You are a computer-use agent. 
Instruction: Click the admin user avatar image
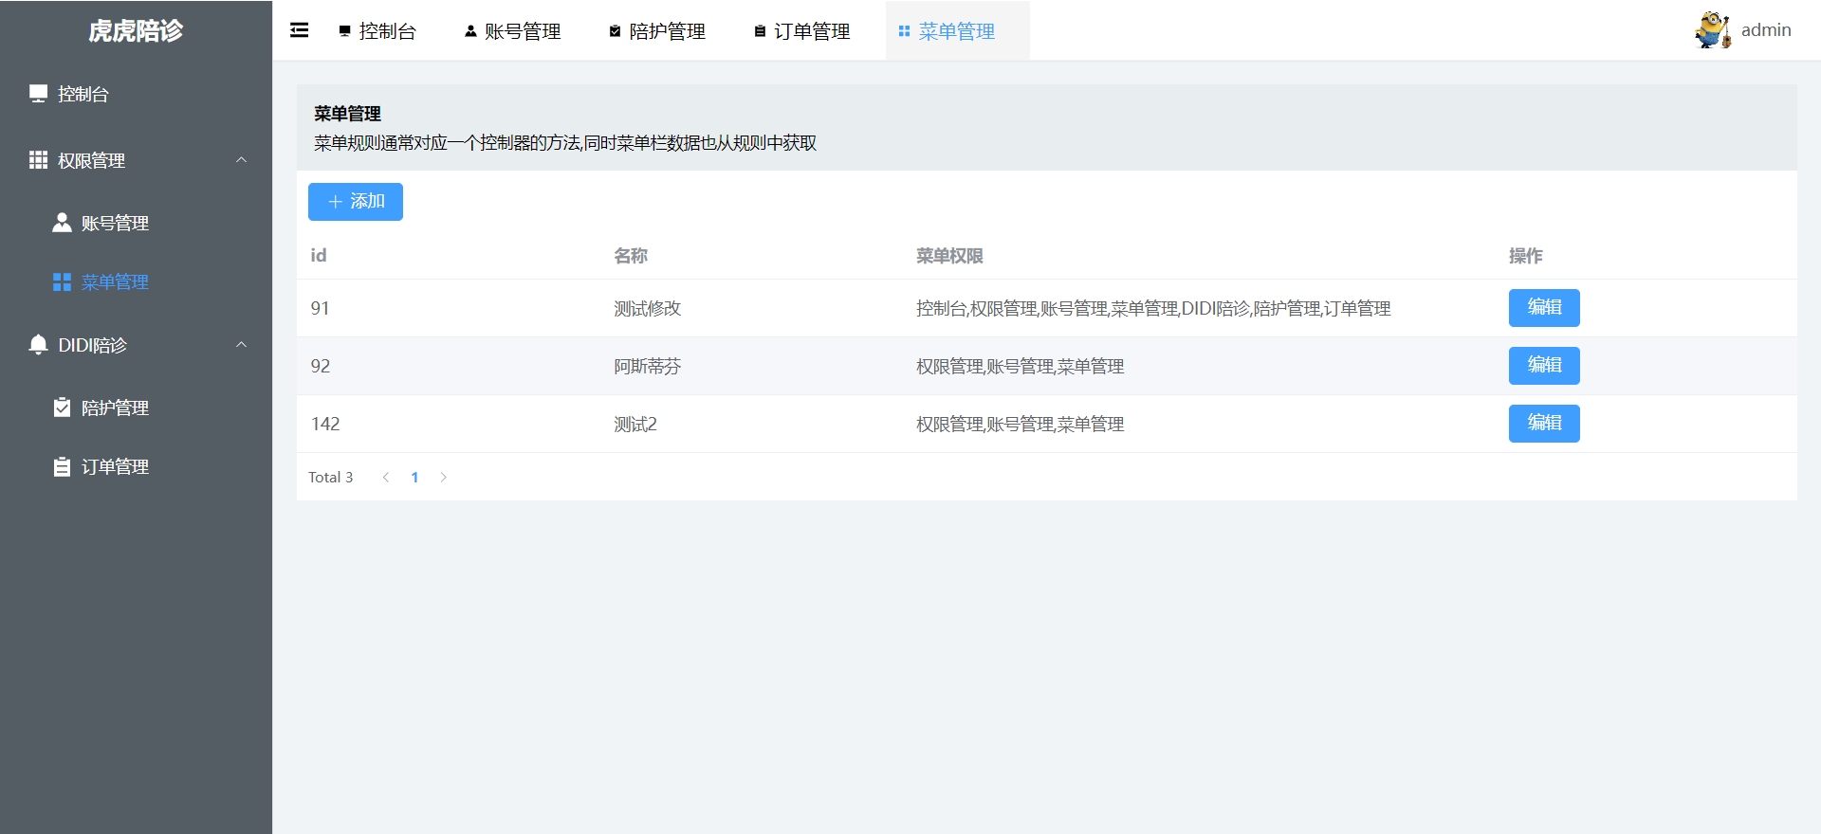(1713, 30)
